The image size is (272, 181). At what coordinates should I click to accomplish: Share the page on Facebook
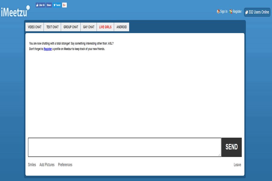pos(49,5)
